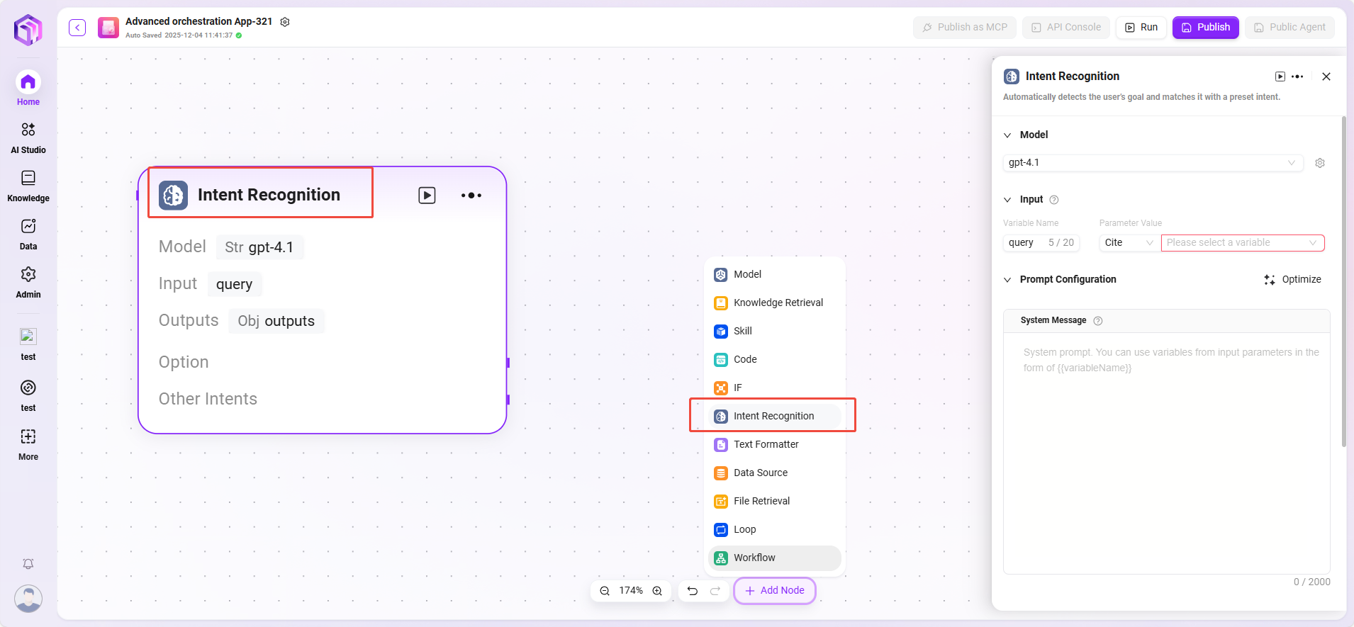Click the zoom out magnifier icon
The image size is (1354, 627).
[x=605, y=591]
